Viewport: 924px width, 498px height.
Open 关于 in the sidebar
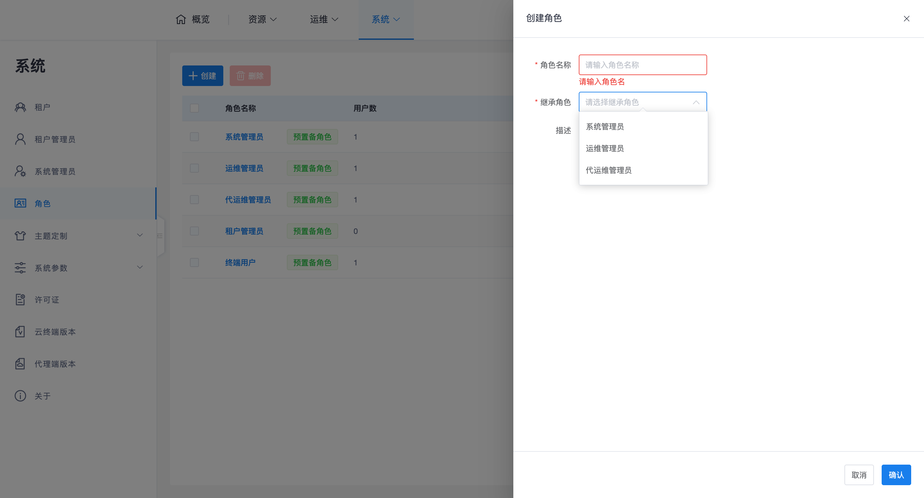78,396
